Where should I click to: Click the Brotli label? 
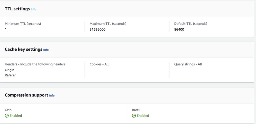(x=136, y=110)
